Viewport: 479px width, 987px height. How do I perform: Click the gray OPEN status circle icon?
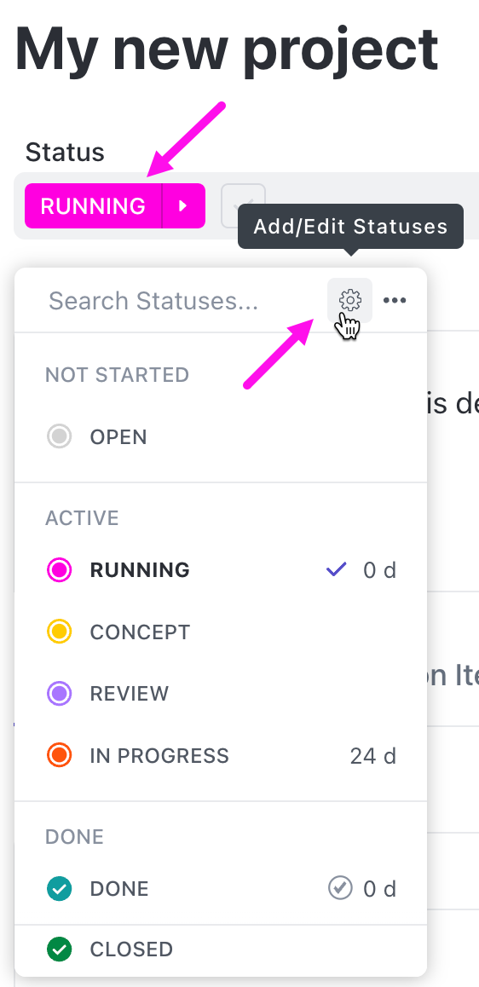(x=59, y=437)
